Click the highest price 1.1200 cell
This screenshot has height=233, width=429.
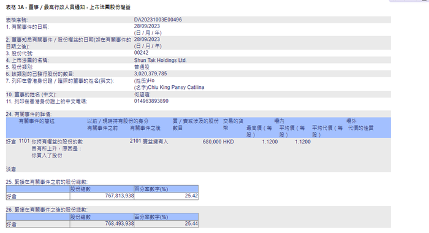tap(270, 142)
